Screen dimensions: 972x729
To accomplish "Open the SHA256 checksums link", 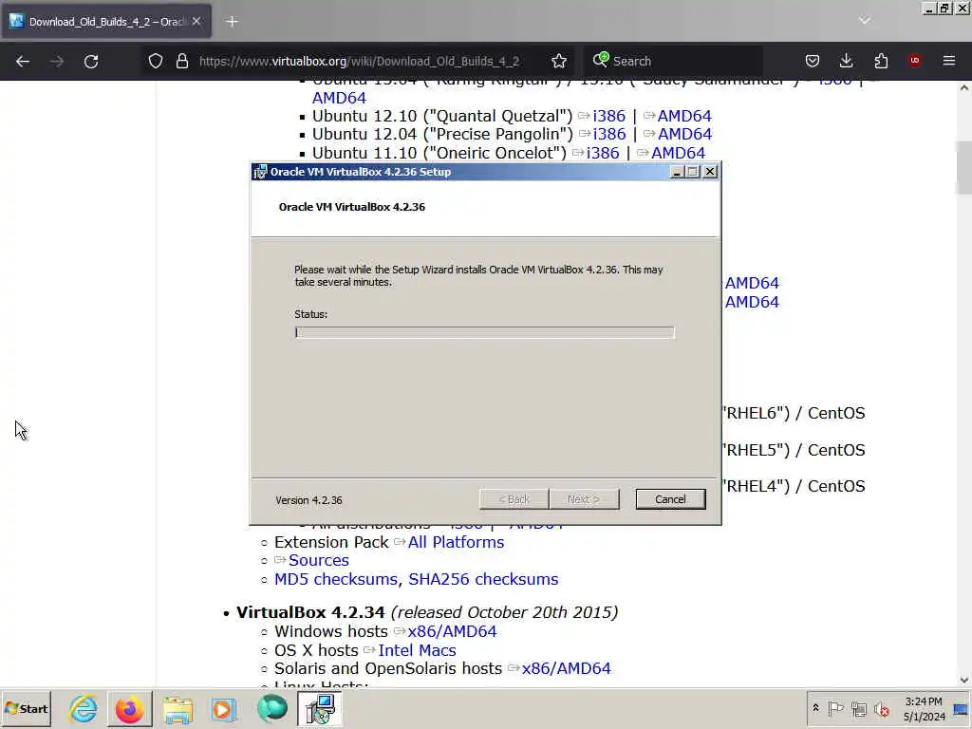I will click(x=483, y=579).
